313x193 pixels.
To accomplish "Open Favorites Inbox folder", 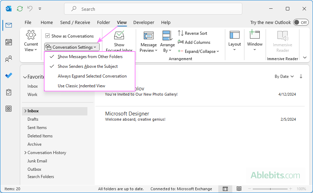I will 32,86.
